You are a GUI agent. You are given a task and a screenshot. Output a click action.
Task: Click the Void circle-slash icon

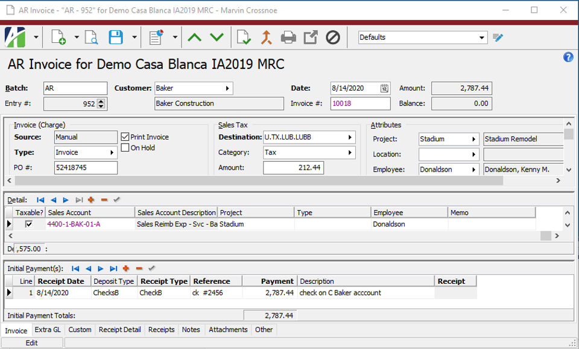[x=333, y=37]
